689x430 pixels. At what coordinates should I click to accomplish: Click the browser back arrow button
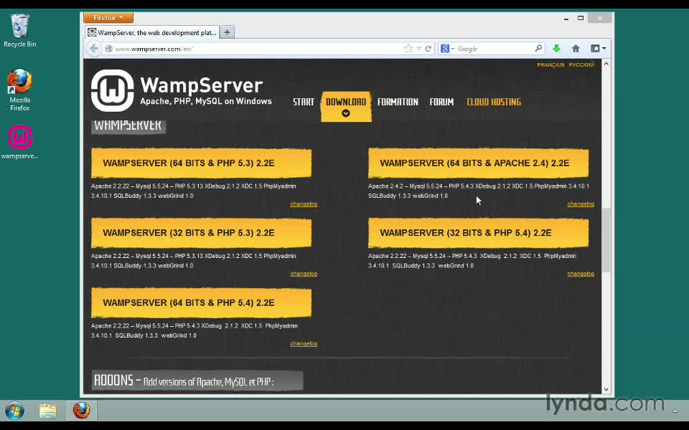click(94, 49)
